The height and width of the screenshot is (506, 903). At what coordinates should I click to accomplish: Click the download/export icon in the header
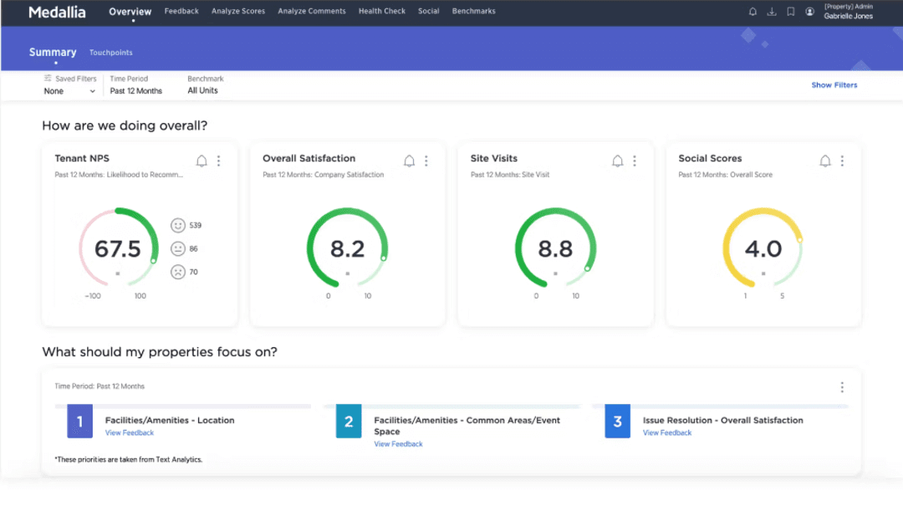(771, 11)
